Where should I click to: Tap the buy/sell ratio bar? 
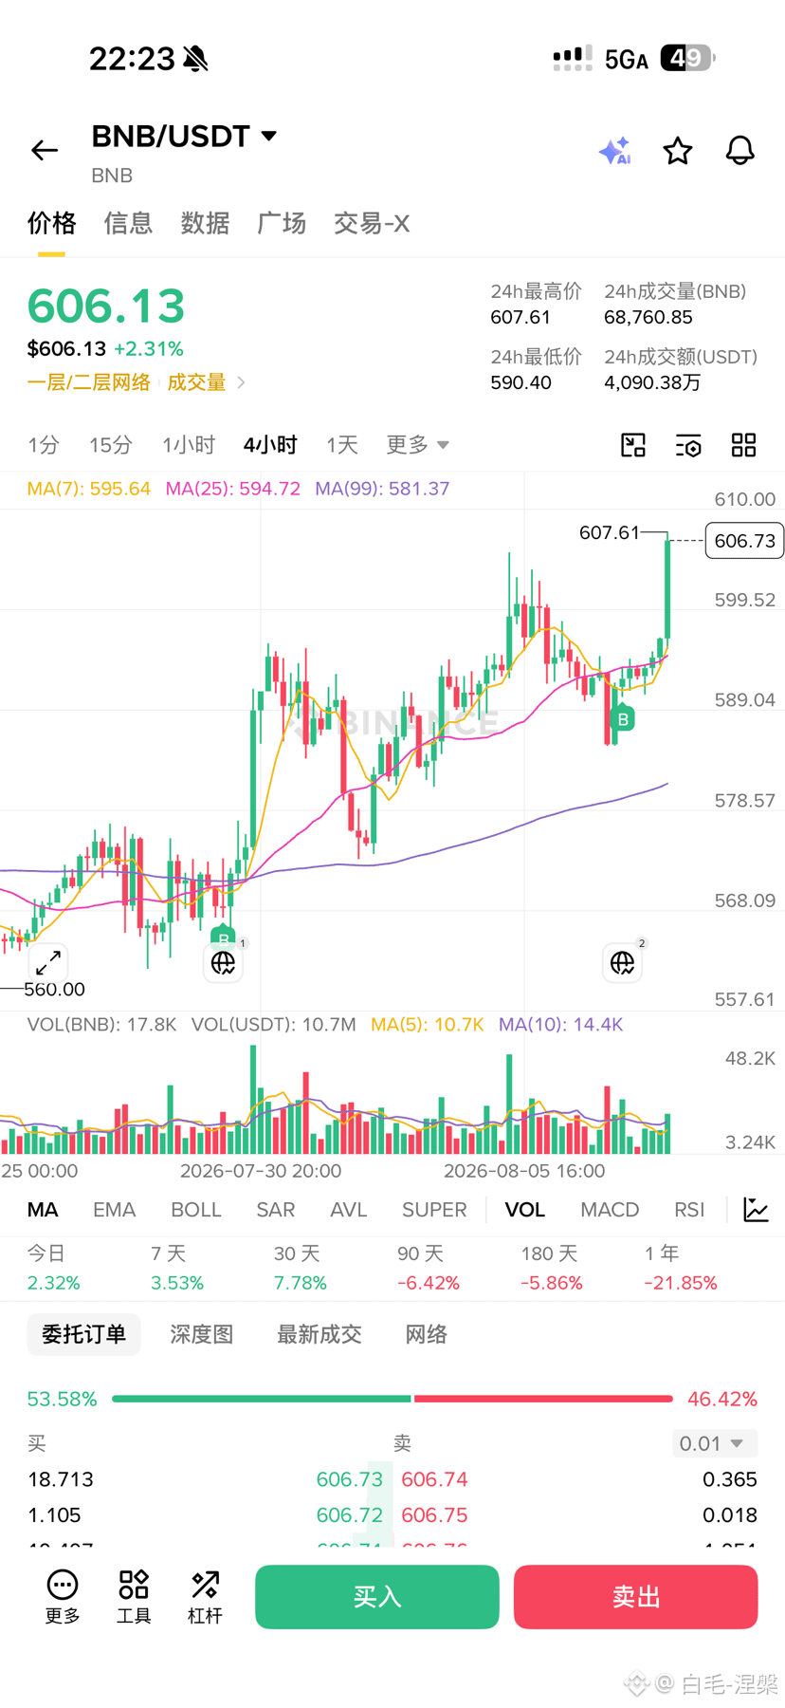coord(392,1399)
